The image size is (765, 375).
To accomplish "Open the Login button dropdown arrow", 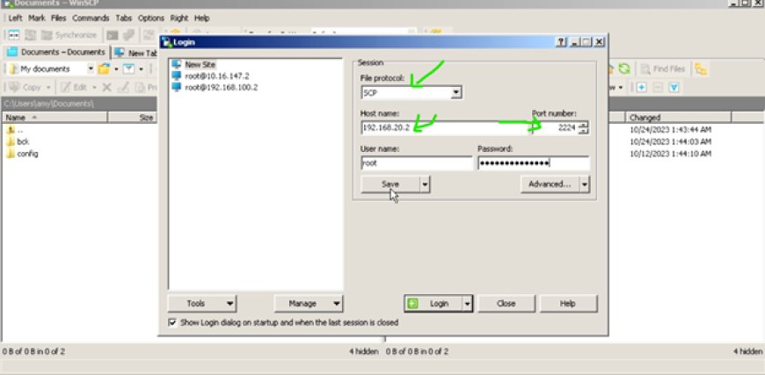I will coord(468,303).
